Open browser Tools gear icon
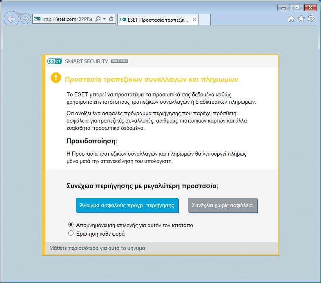 click(x=311, y=18)
